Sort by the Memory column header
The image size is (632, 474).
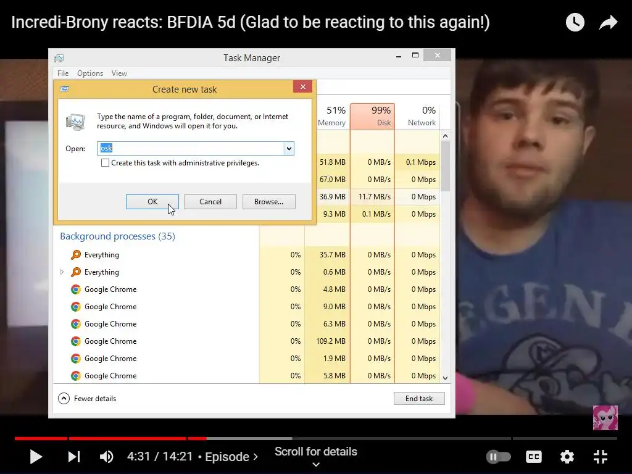331,116
